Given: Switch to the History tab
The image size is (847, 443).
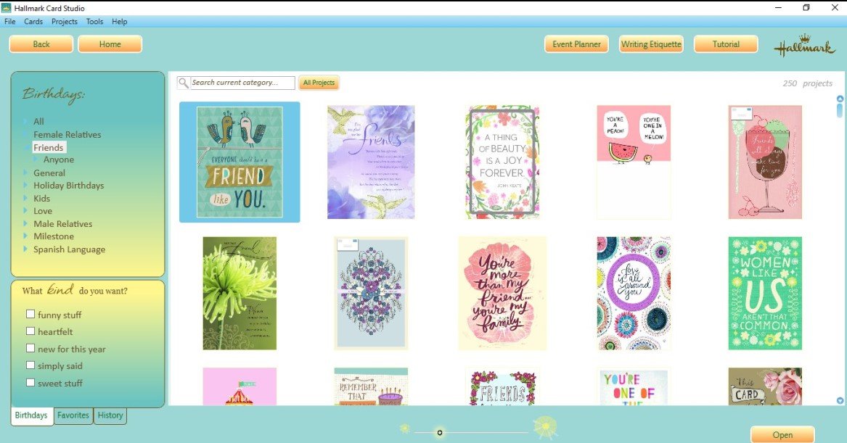Looking at the screenshot, I should click(110, 415).
